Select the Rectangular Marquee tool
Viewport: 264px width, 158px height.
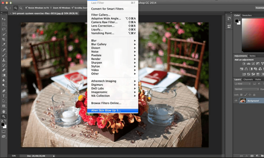coord(4,24)
